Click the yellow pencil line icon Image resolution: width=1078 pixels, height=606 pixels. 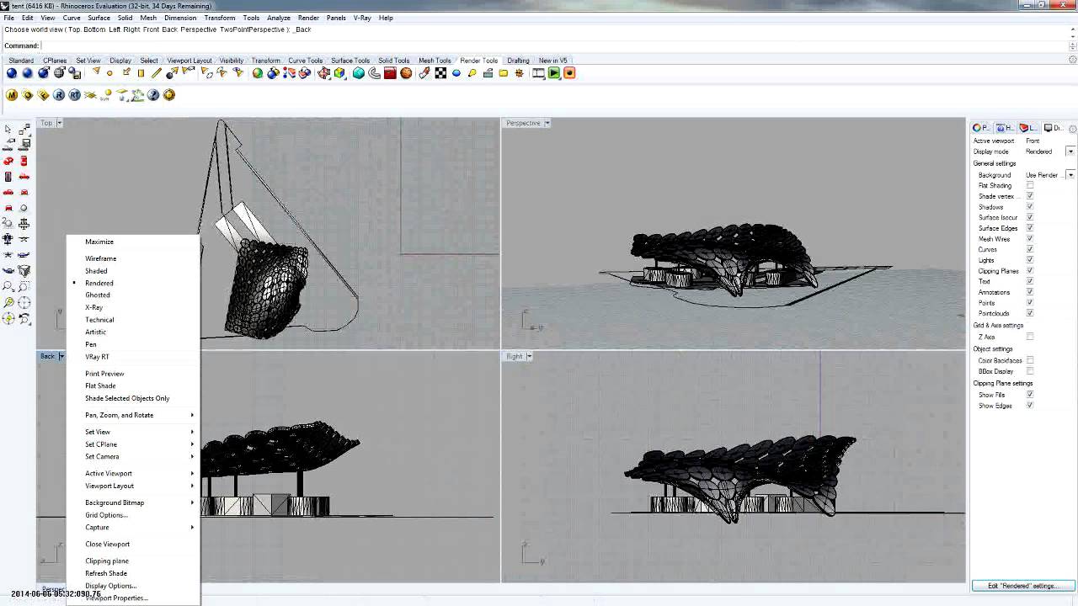157,73
